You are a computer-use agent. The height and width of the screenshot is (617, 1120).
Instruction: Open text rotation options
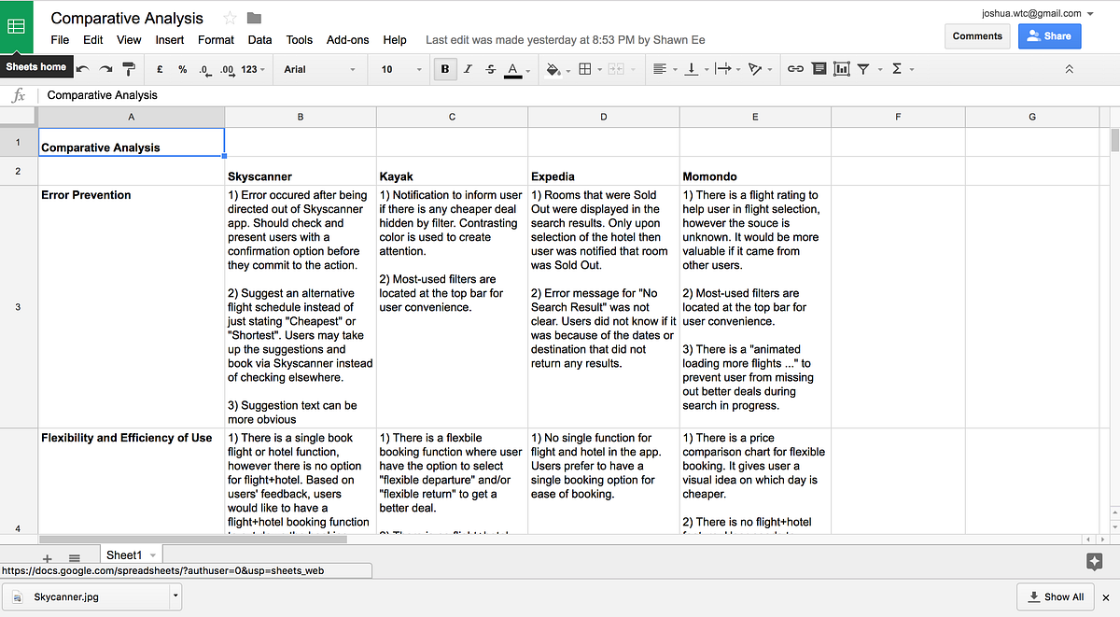tap(759, 69)
